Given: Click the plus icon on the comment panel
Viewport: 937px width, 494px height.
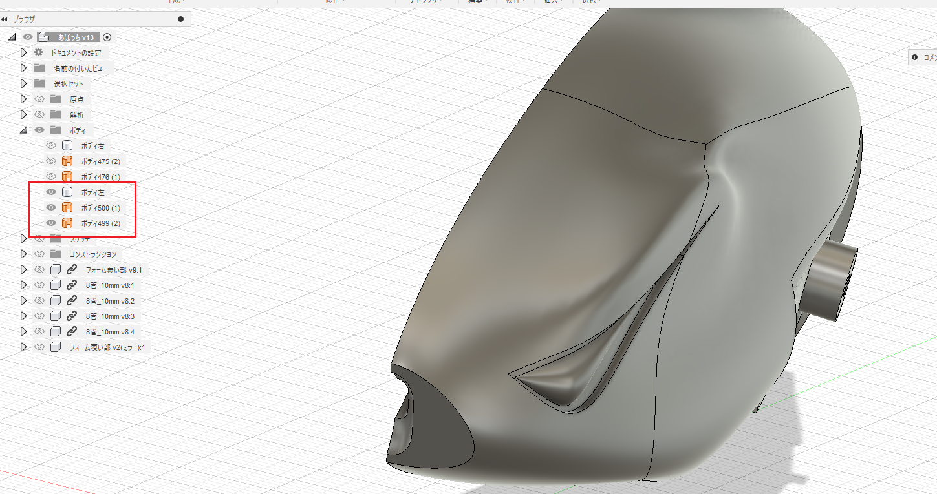Looking at the screenshot, I should click(x=914, y=57).
